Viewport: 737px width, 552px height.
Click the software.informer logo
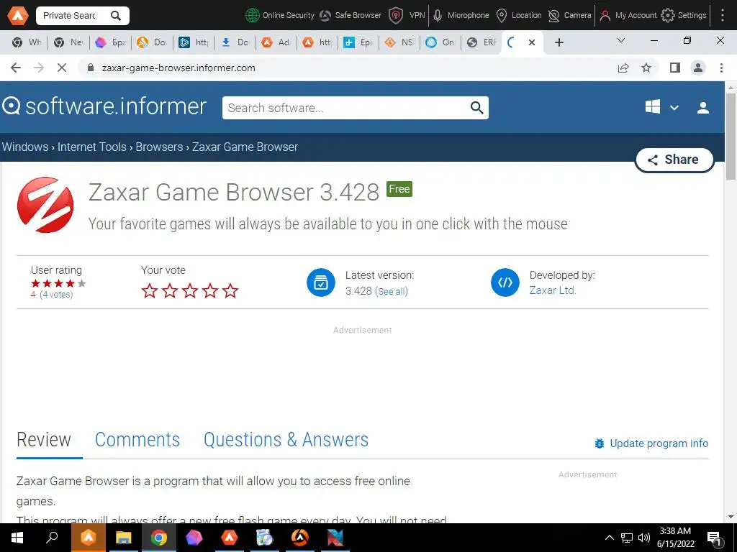[x=104, y=106]
